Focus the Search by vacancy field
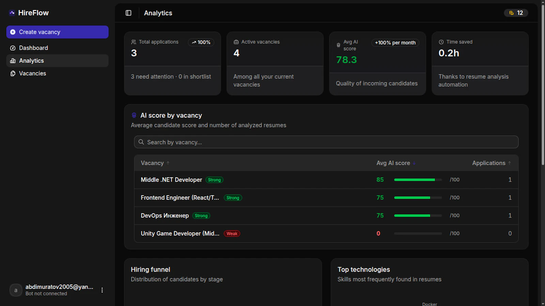 pos(326,142)
